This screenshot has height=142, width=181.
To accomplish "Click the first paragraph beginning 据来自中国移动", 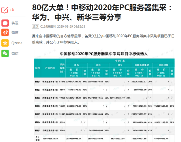I will [103, 39].
